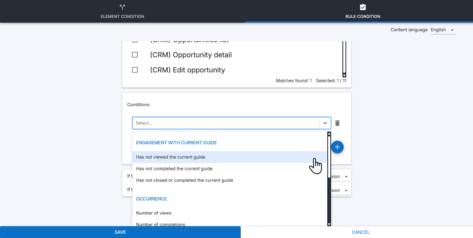473x238 pixels.
Task: Select the "Number of views" option
Action: [x=154, y=213]
